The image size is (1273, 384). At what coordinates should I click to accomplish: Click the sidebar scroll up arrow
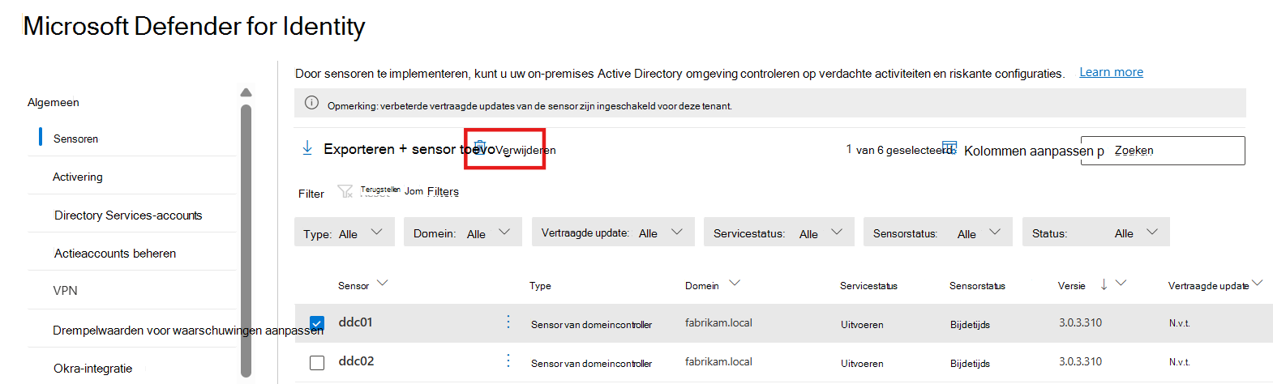tap(246, 92)
